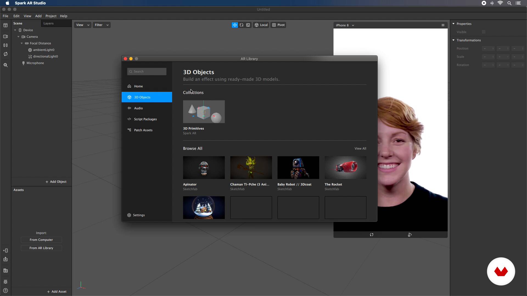Toggle the Visible checkbox in Properties
The height and width of the screenshot is (296, 527).
point(484,32)
